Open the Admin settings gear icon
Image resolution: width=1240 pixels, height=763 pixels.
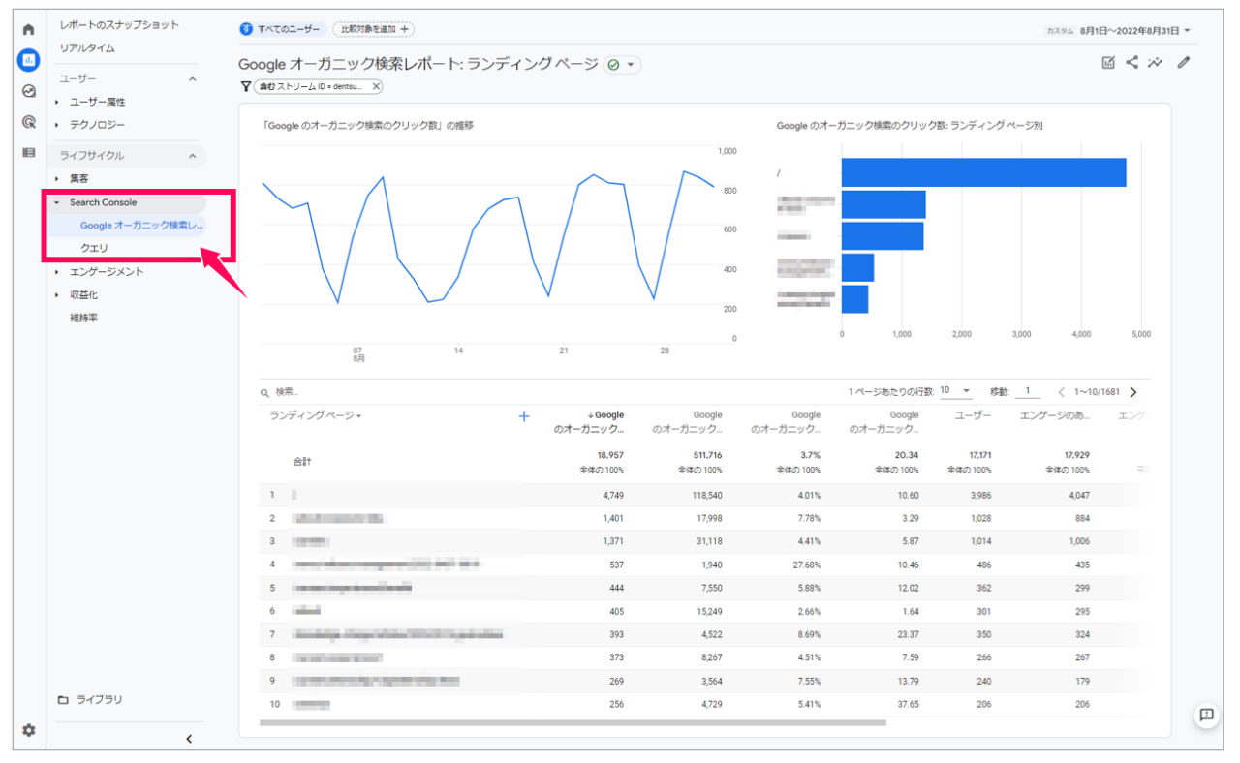[x=28, y=730]
